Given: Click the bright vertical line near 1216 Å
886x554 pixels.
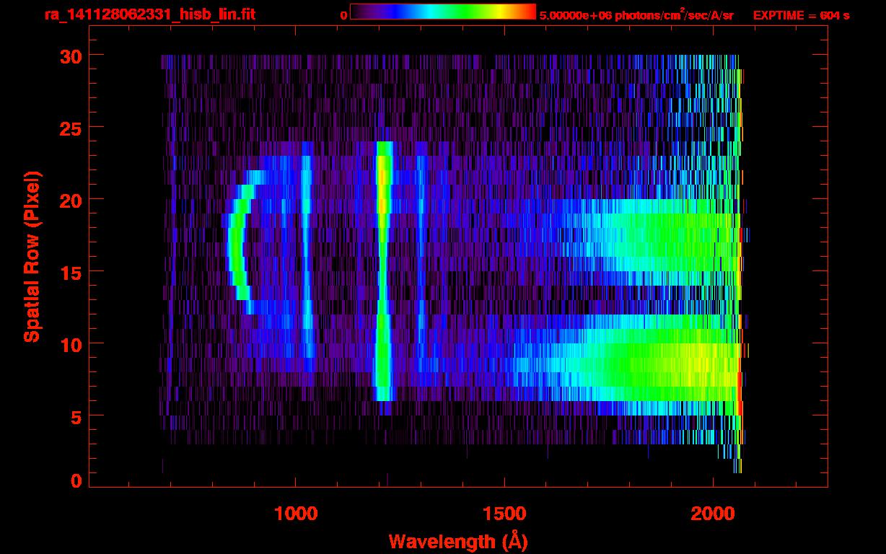Looking at the screenshot, I should click(383, 271).
